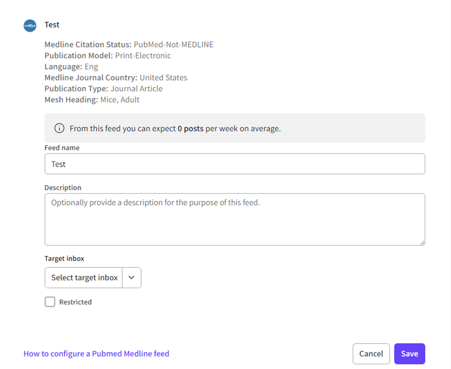This screenshot has width=451, height=369.
Task: Click the Mesh Heading Mice, Adult line
Action: coord(92,100)
